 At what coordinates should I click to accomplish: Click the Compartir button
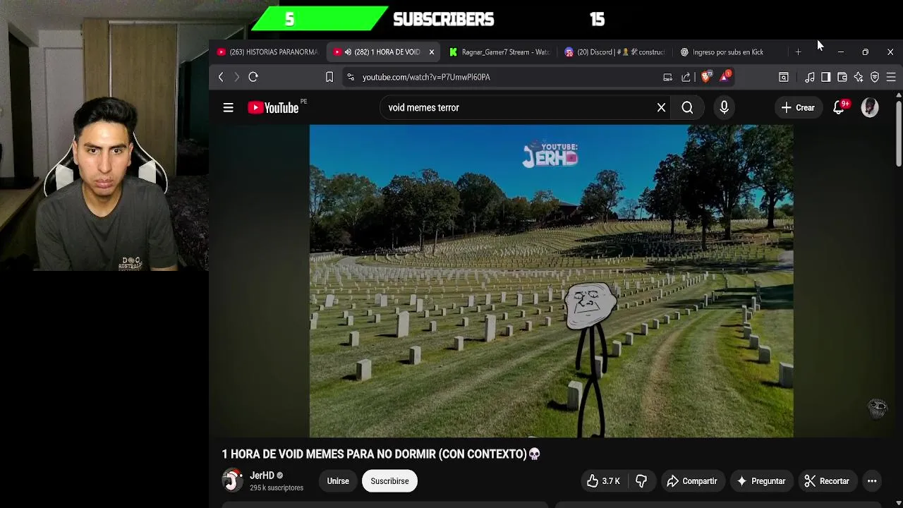[692, 481]
